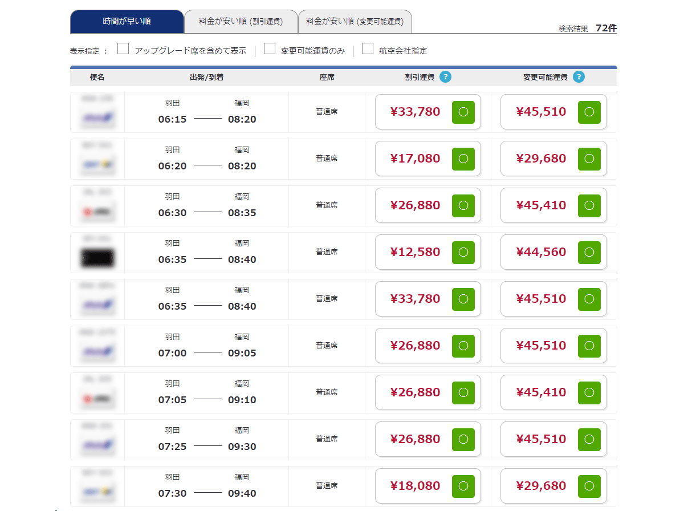The image size is (684, 511).
Task: Select green circle for ¥12,580 discount fare
Action: (x=463, y=252)
